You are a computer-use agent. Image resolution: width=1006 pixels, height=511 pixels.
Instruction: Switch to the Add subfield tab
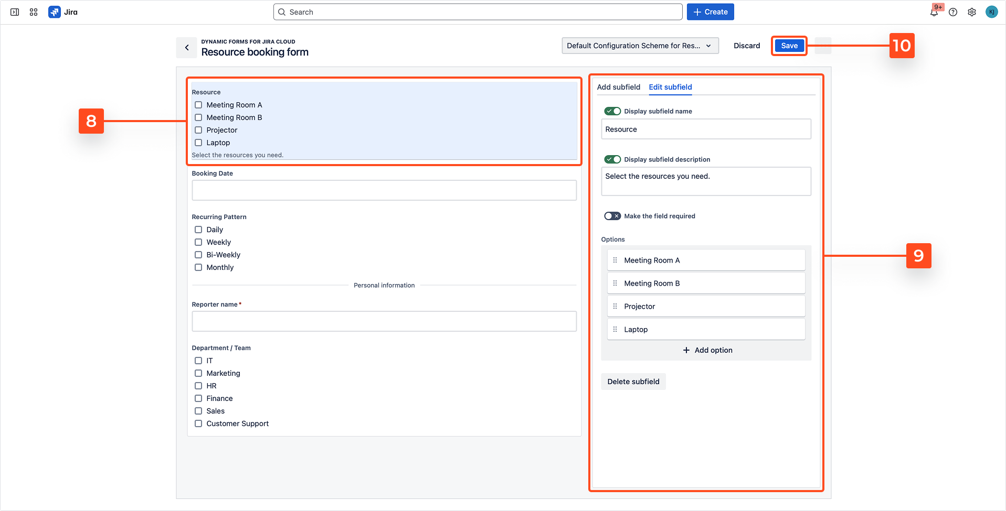coord(618,87)
